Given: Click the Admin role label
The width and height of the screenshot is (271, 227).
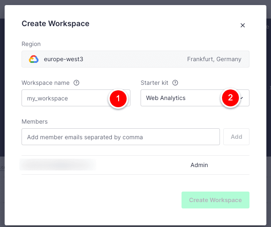Looking at the screenshot, I should (199, 165).
